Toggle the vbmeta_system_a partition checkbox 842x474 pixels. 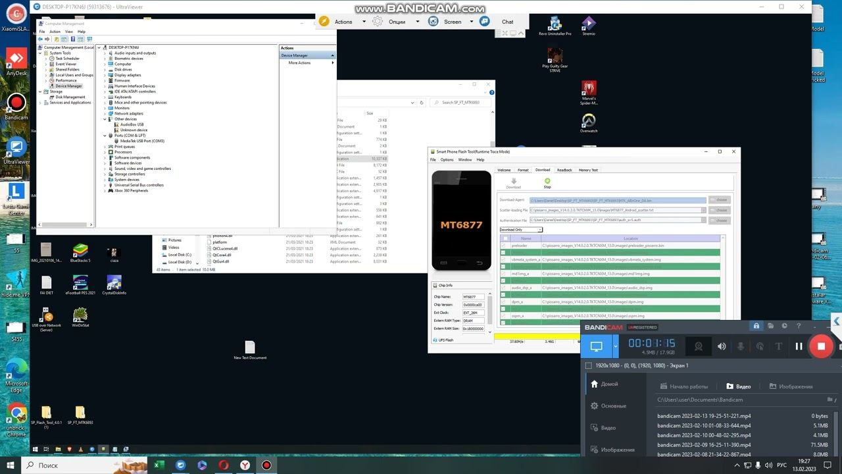503,259
